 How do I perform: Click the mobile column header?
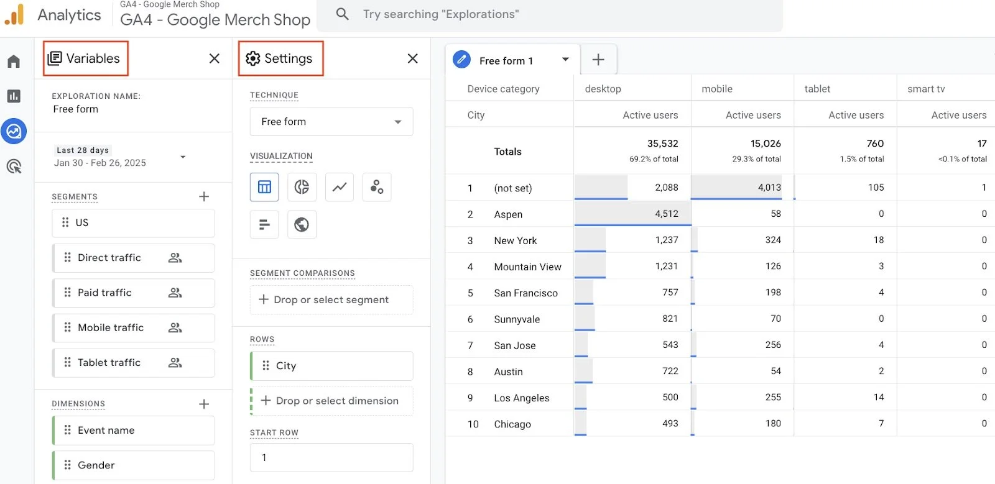[x=716, y=89]
